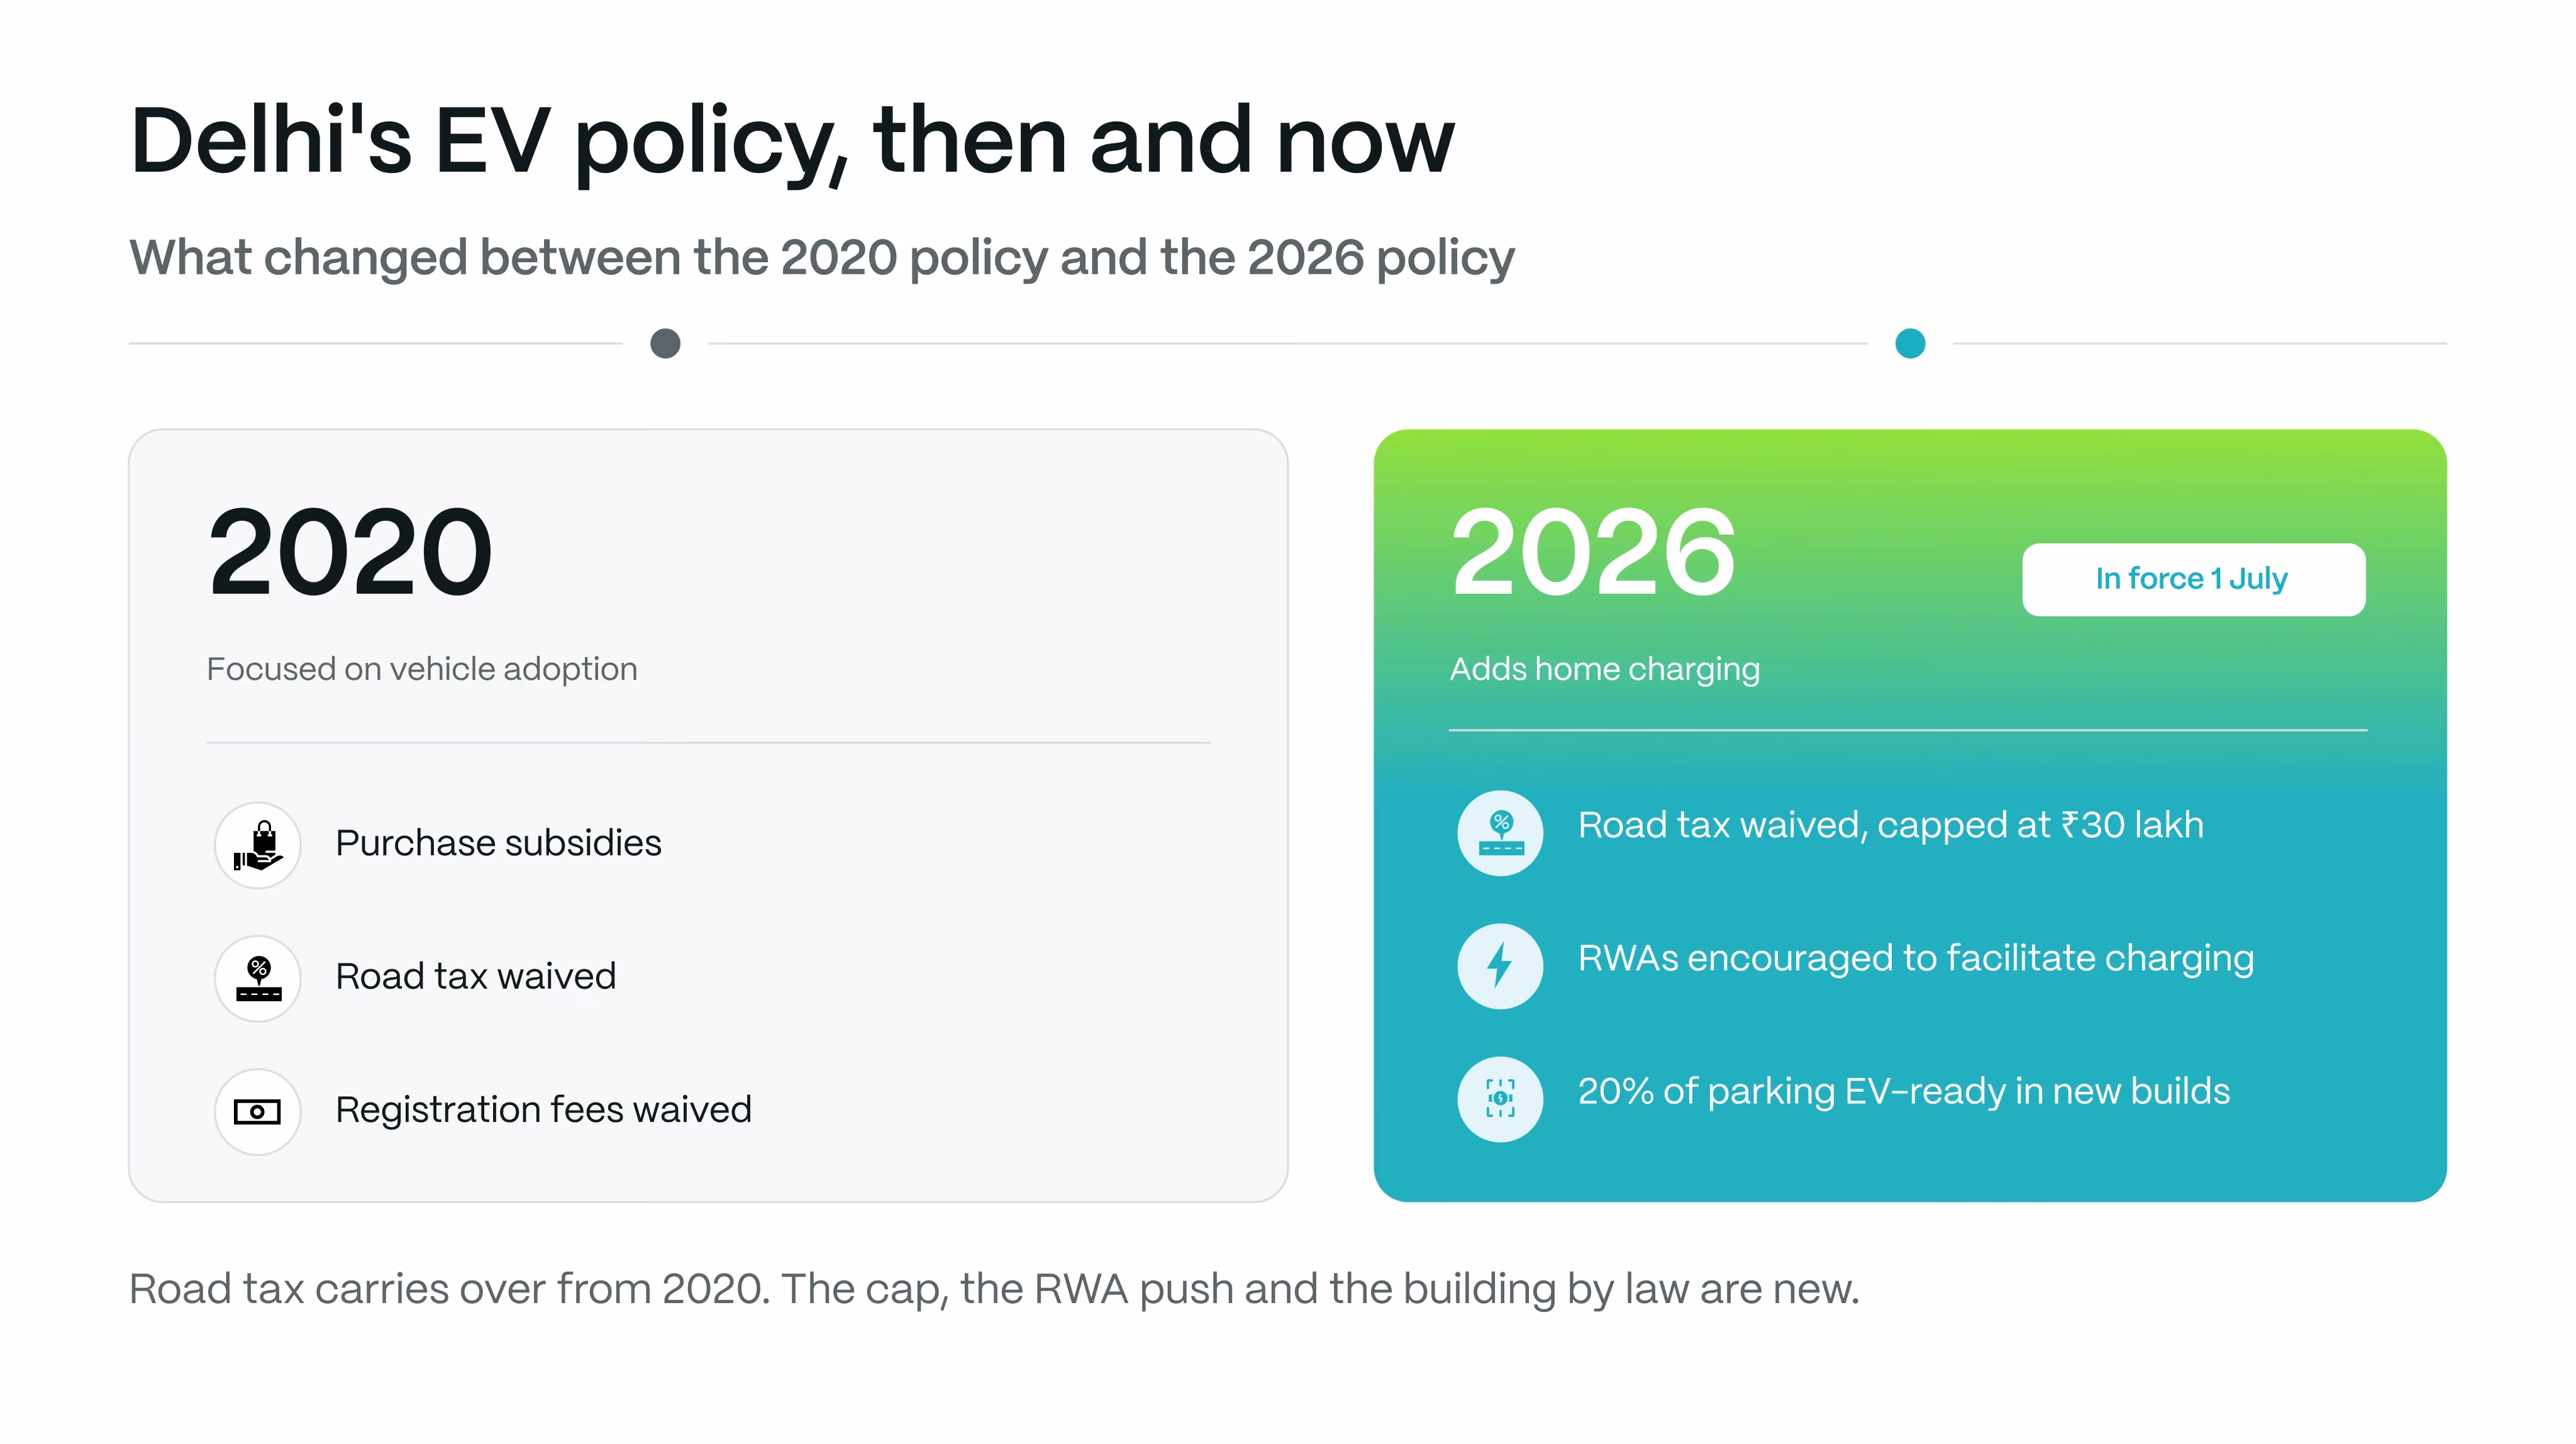Viewport: 2576px width, 1444px height.
Task: Click the Purchase subsidies hand icon
Action: click(x=258, y=845)
